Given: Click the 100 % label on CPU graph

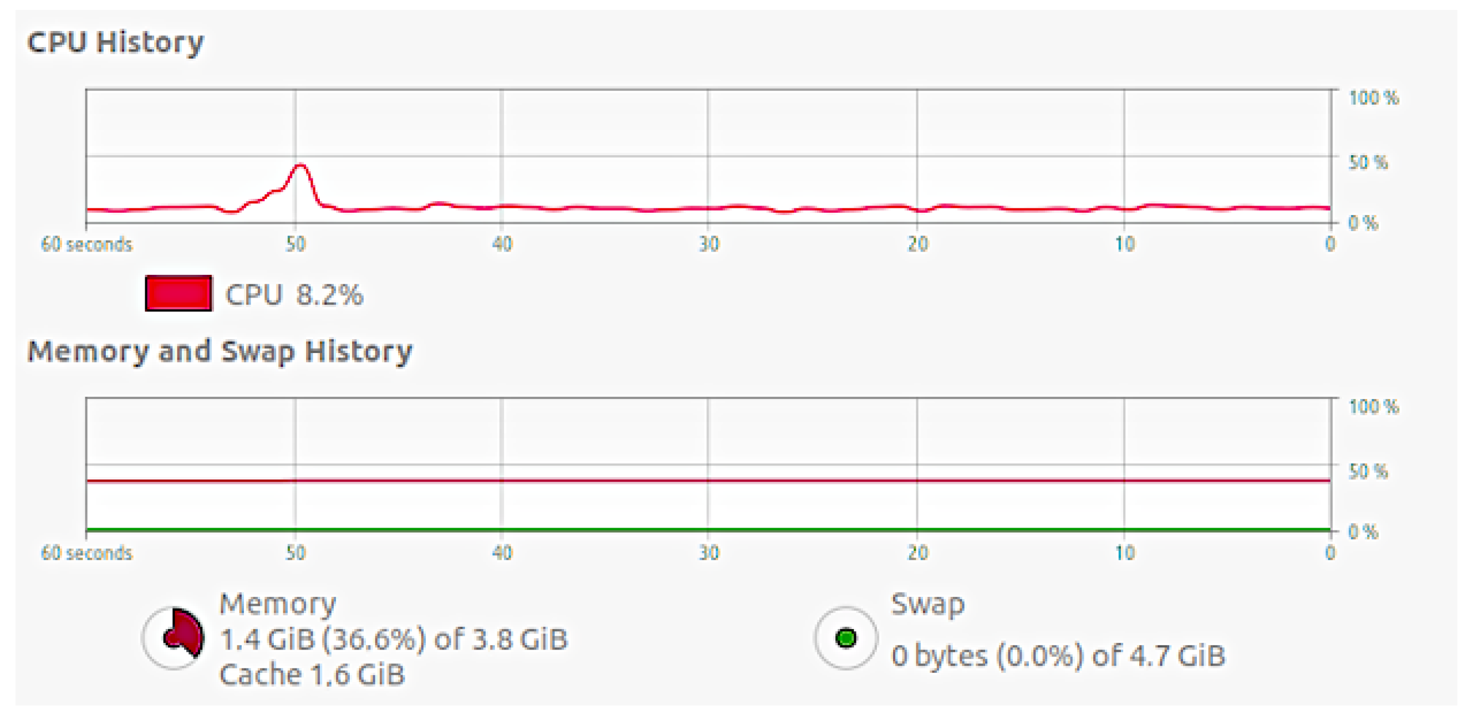Looking at the screenshot, I should [x=1373, y=98].
